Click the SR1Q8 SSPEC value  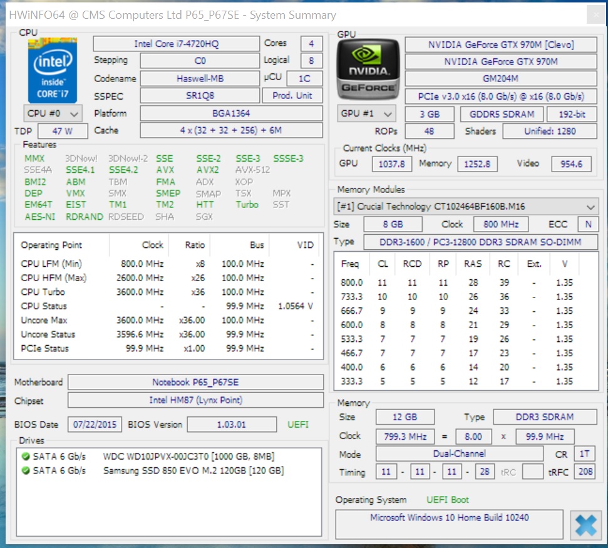pyautogui.click(x=200, y=95)
